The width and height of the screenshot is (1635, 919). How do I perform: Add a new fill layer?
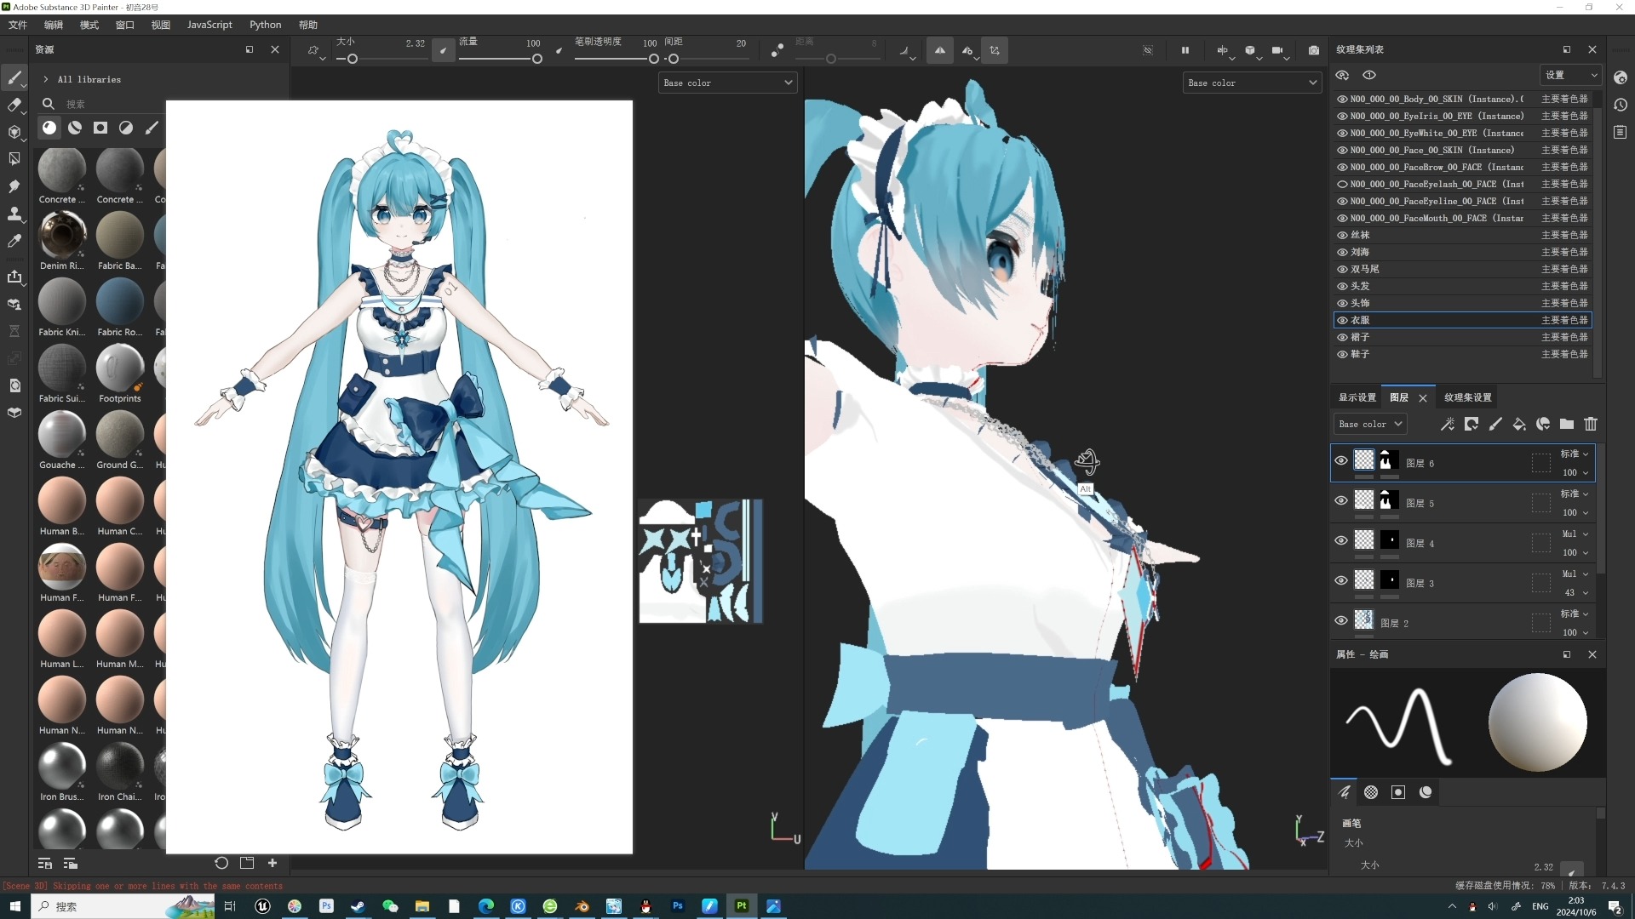click(x=1518, y=424)
